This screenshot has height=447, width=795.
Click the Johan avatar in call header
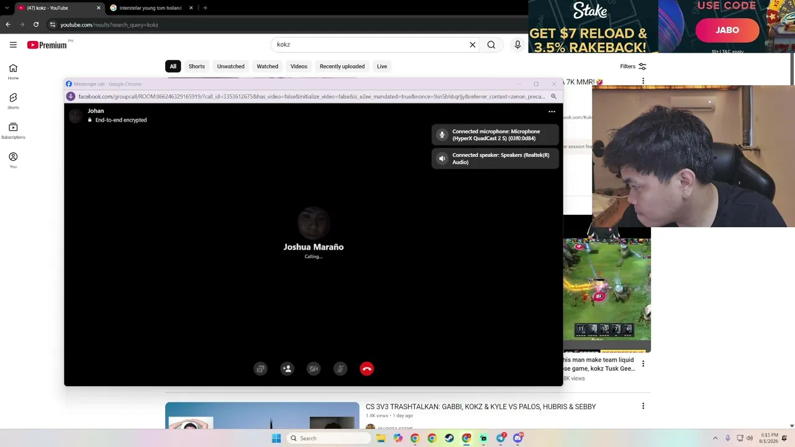click(x=76, y=115)
